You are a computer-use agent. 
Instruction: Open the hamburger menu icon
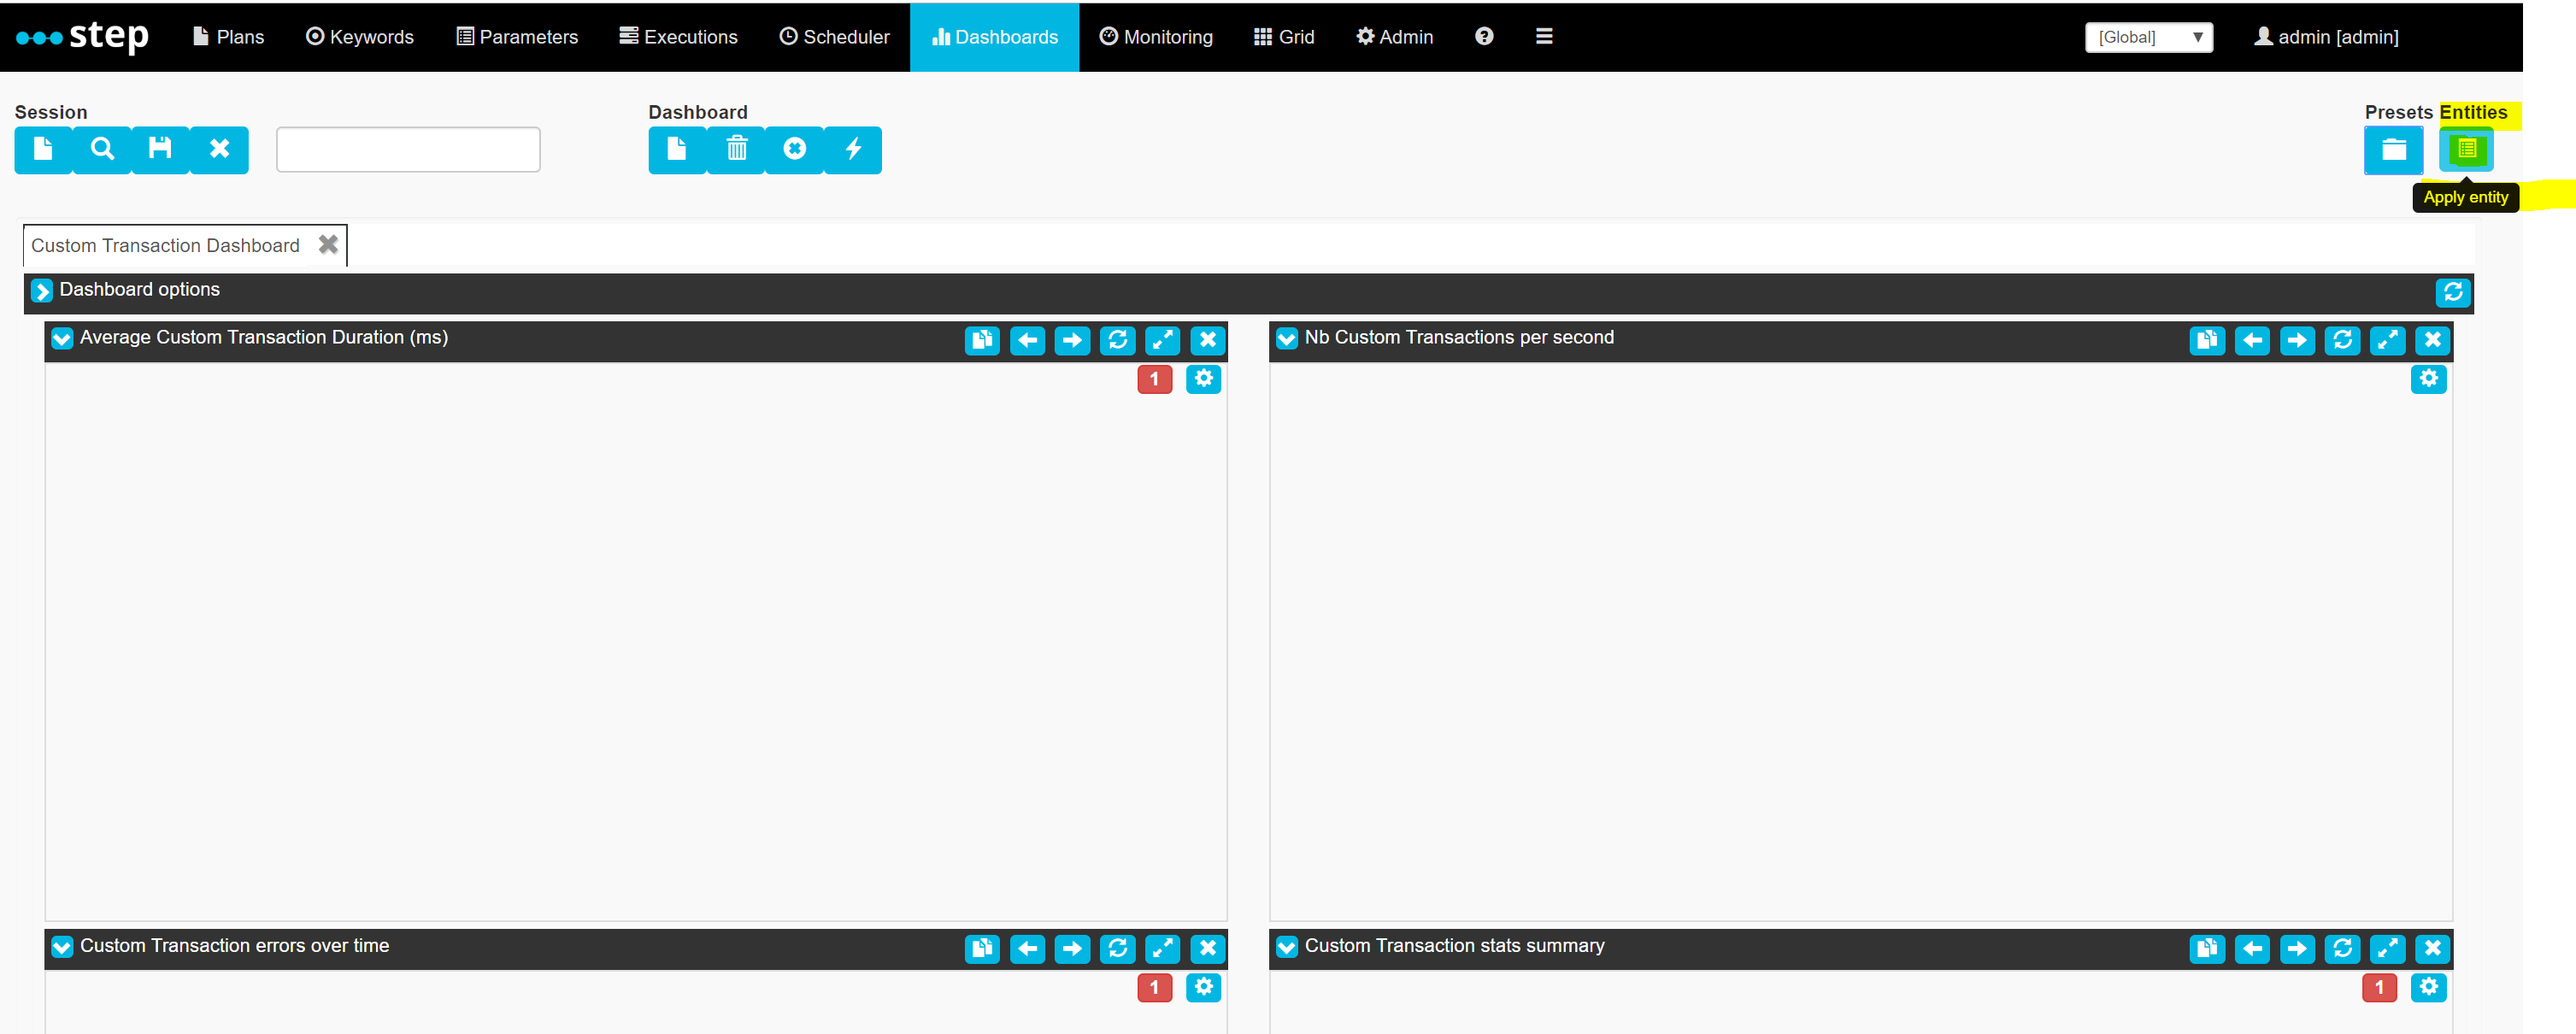(x=1544, y=36)
